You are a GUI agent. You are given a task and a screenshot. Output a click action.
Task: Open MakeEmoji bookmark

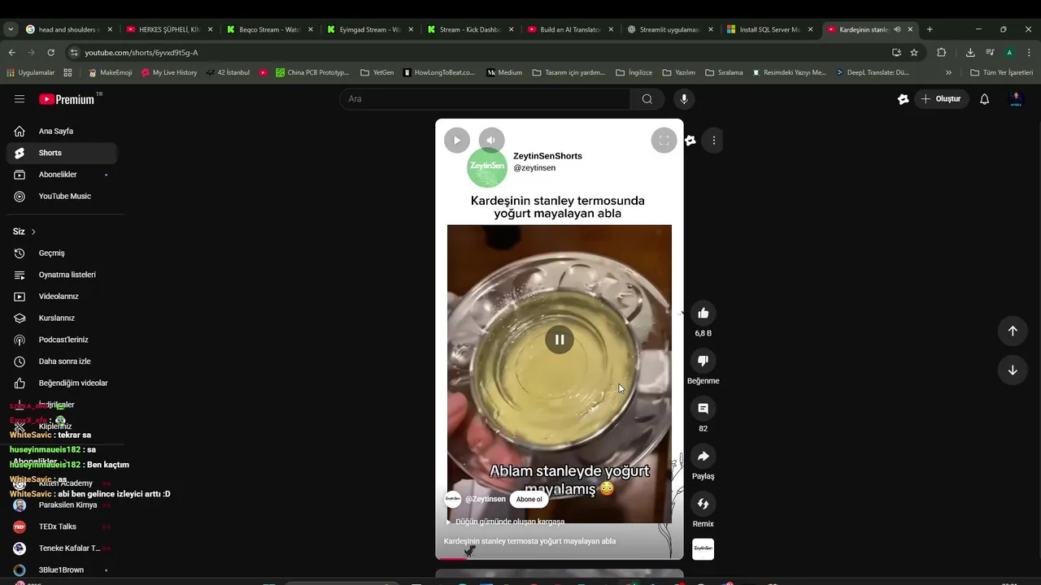click(110, 72)
